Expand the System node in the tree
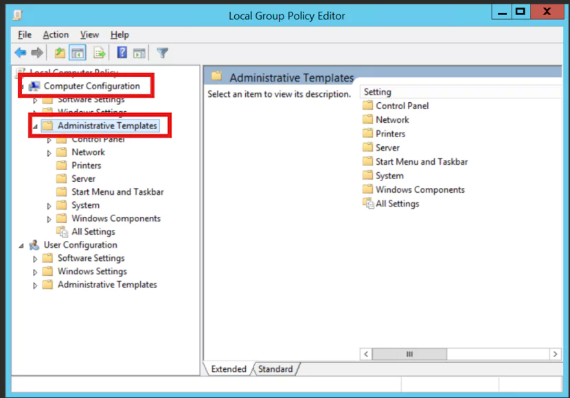 49,207
